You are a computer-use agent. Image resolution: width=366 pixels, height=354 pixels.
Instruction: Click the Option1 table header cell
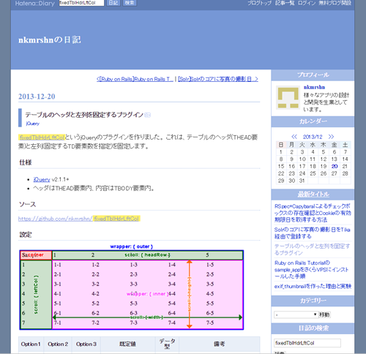tap(31, 344)
